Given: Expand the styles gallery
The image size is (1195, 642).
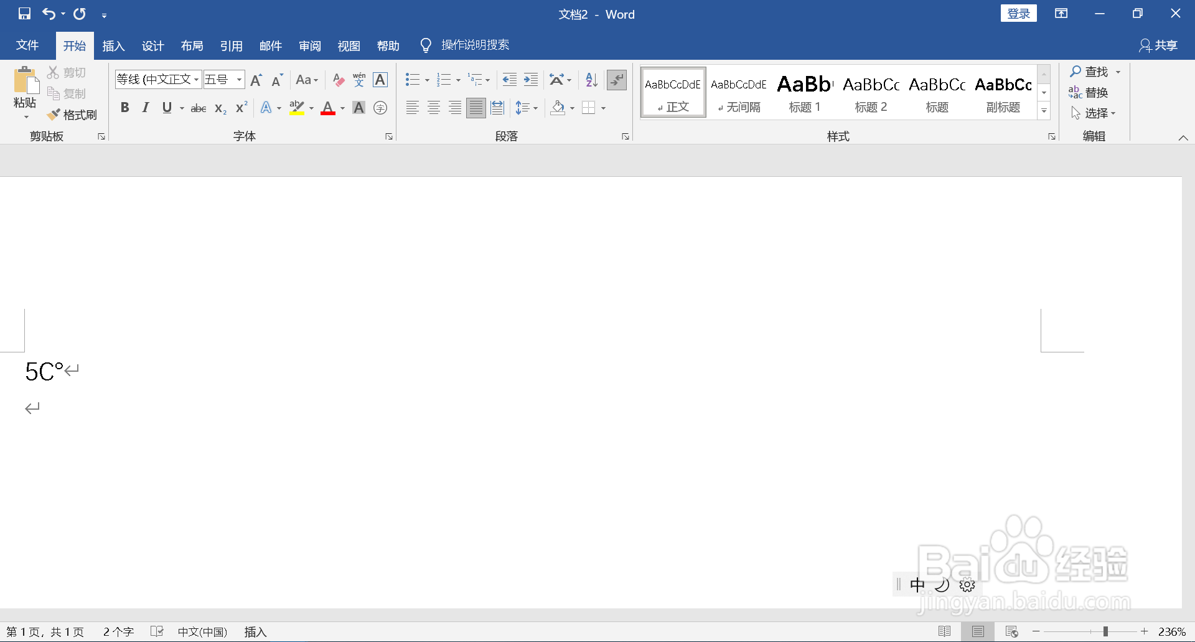Looking at the screenshot, I should coord(1044,111).
